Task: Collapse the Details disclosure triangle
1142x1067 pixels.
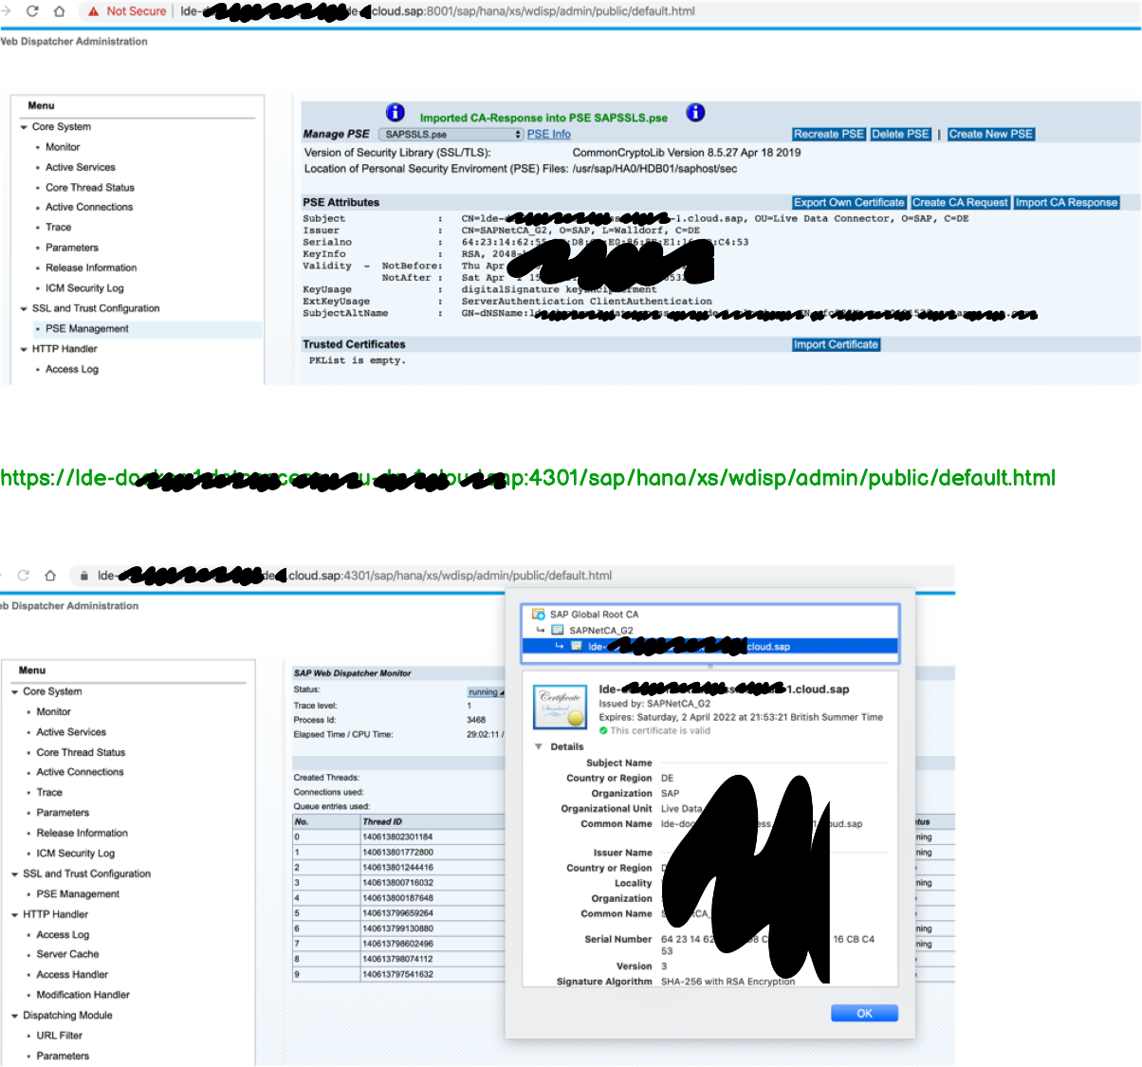Action: pos(539,747)
